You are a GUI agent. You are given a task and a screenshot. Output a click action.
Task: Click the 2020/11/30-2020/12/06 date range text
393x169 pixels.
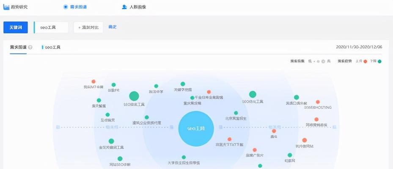359,47
